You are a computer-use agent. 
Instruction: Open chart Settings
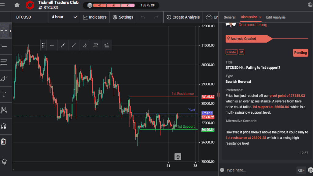click(x=123, y=17)
